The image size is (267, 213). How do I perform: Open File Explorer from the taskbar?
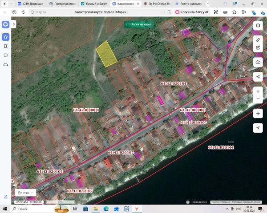coord(96,209)
